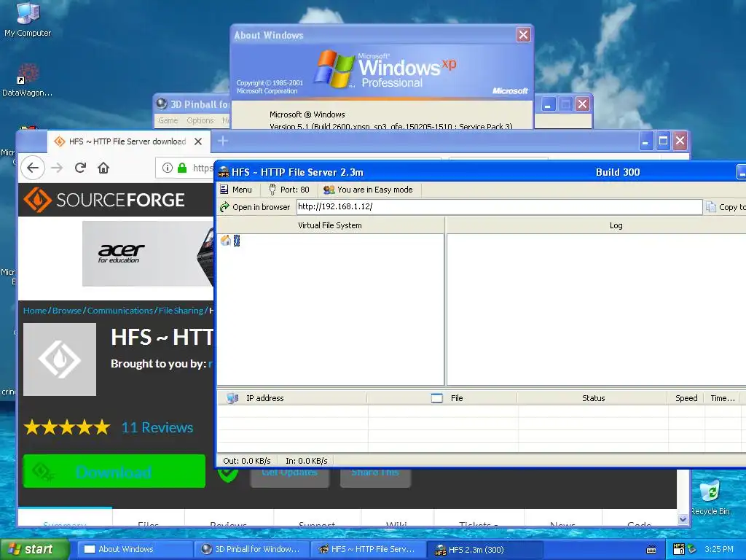
Task: Click the Status column header
Action: tap(593, 398)
